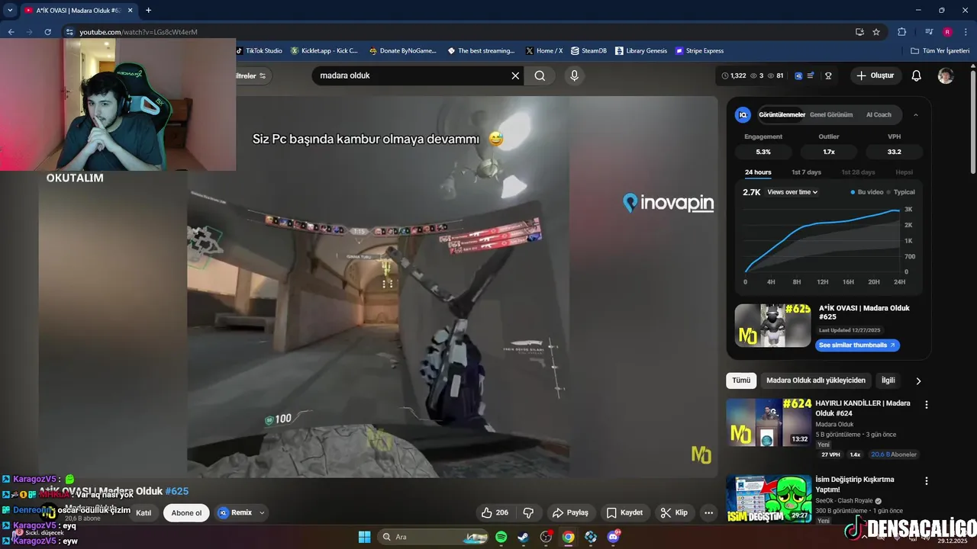Open Tüm Yer İşaretleri folder

940,51
